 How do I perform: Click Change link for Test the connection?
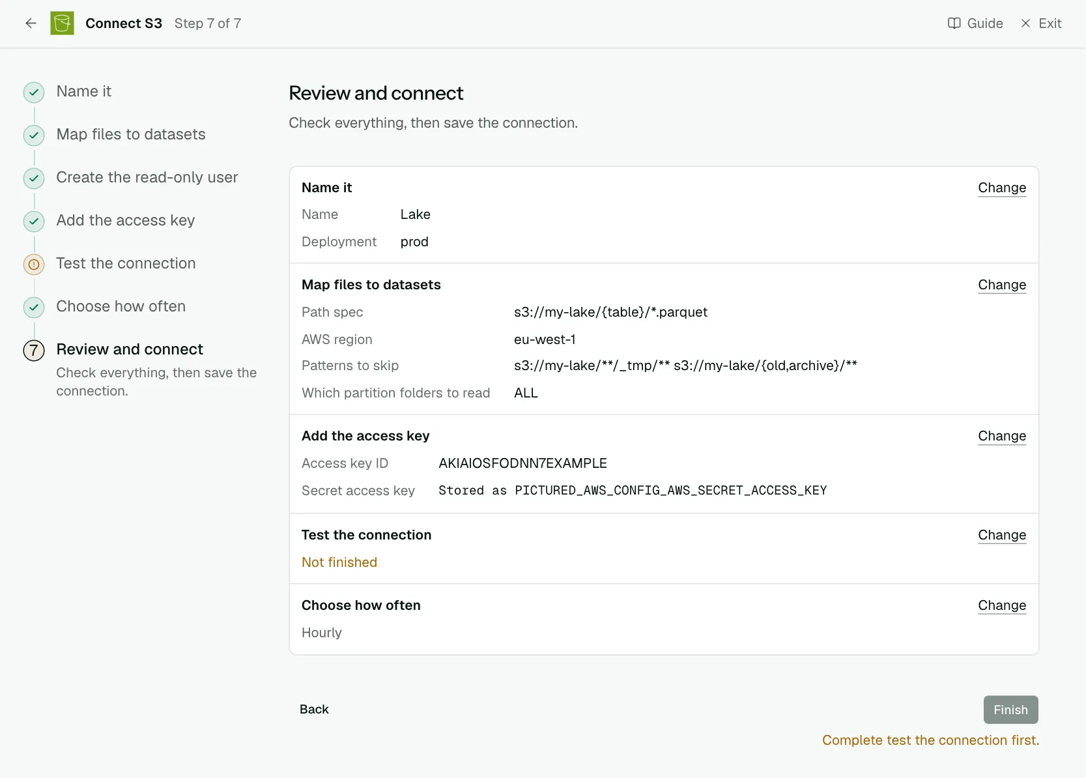1002,535
